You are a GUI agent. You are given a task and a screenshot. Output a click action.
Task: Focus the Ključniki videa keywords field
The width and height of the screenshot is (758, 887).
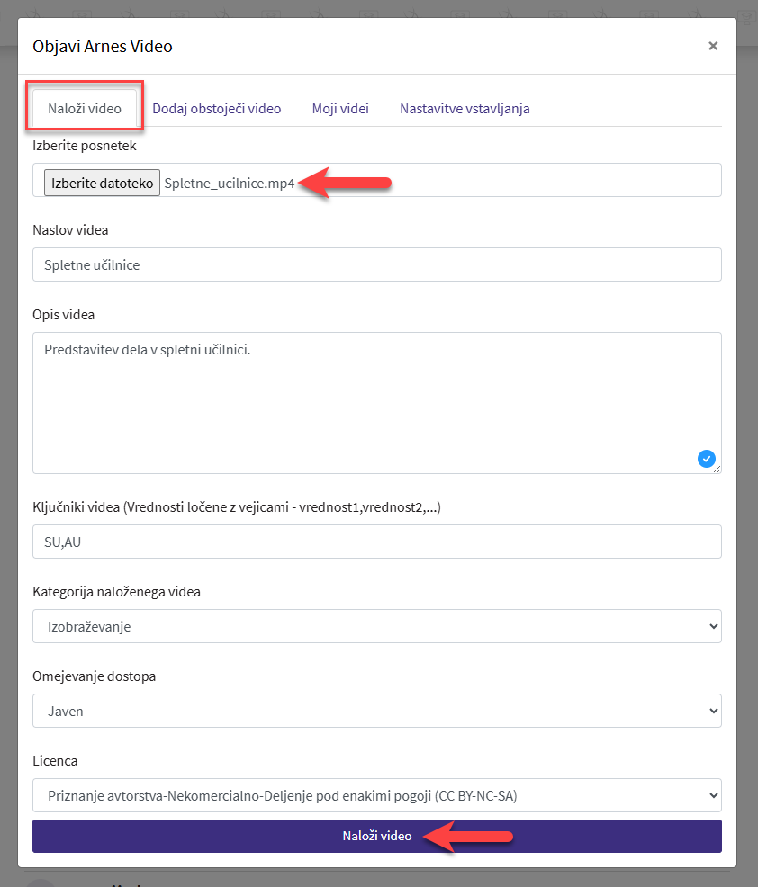point(376,542)
